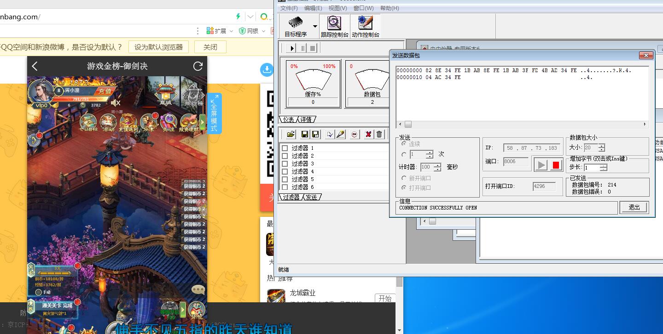Enable the 过滤器 5 checkbox
The width and height of the screenshot is (663, 334).
pos(285,179)
